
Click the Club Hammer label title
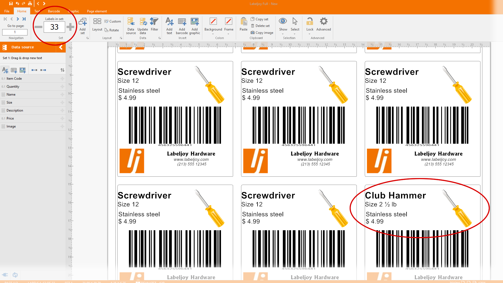(x=395, y=195)
